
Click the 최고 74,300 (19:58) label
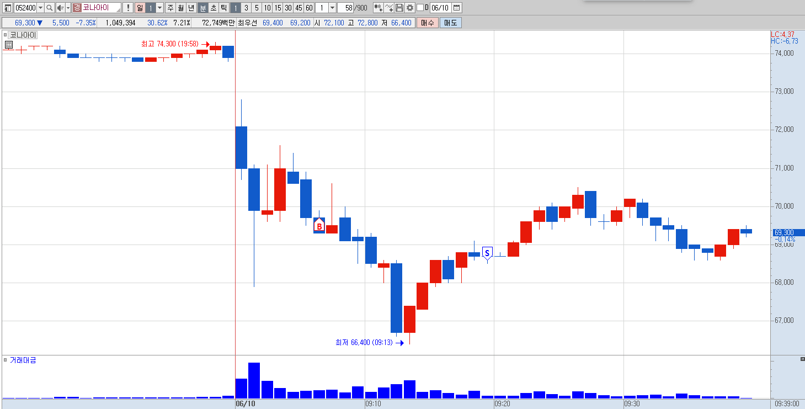(169, 44)
